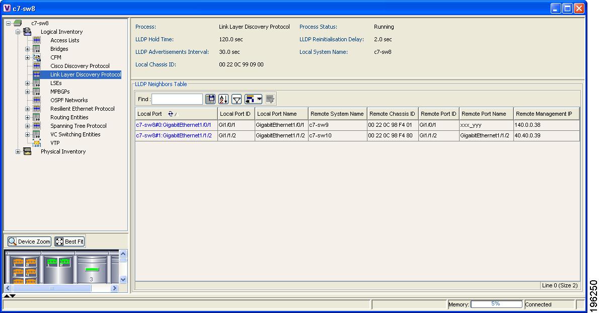The height and width of the screenshot is (313, 599).
Task: Select orange port 1 in device view
Action: [x=18, y=262]
